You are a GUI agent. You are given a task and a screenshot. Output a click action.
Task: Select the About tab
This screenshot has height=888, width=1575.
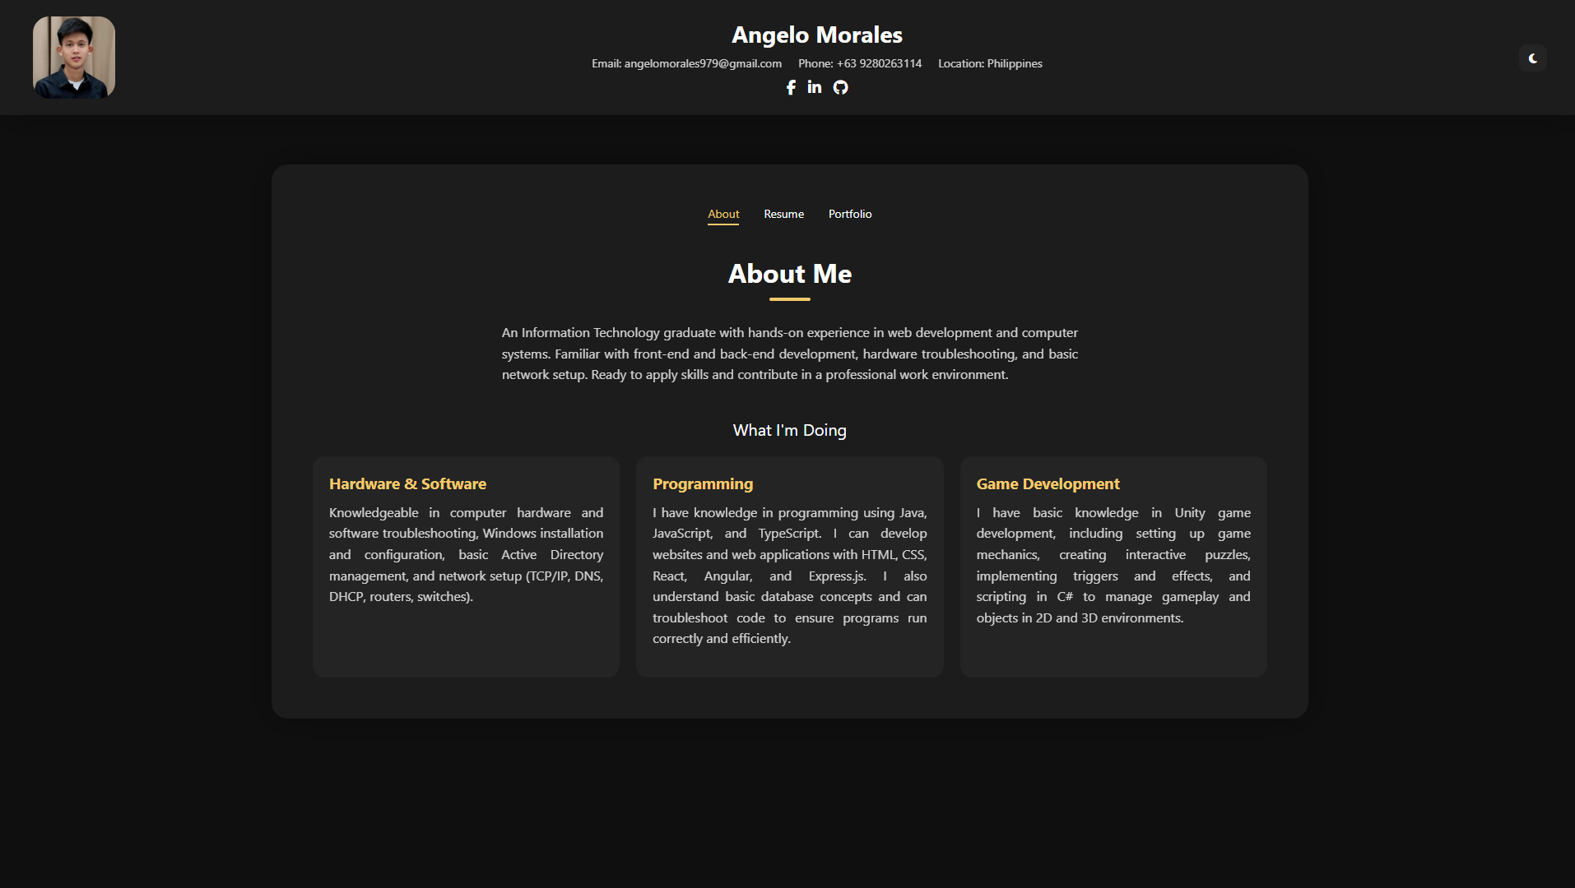tap(723, 214)
